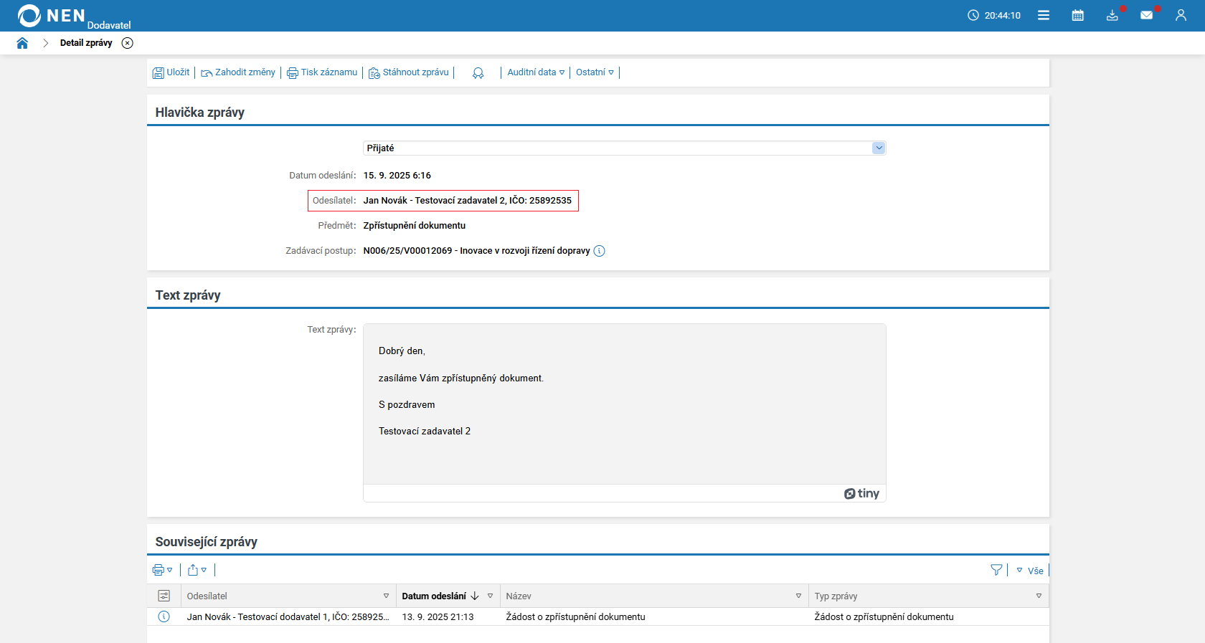The image size is (1205, 643).
Task: Open the Auditní data menu
Action: point(536,72)
